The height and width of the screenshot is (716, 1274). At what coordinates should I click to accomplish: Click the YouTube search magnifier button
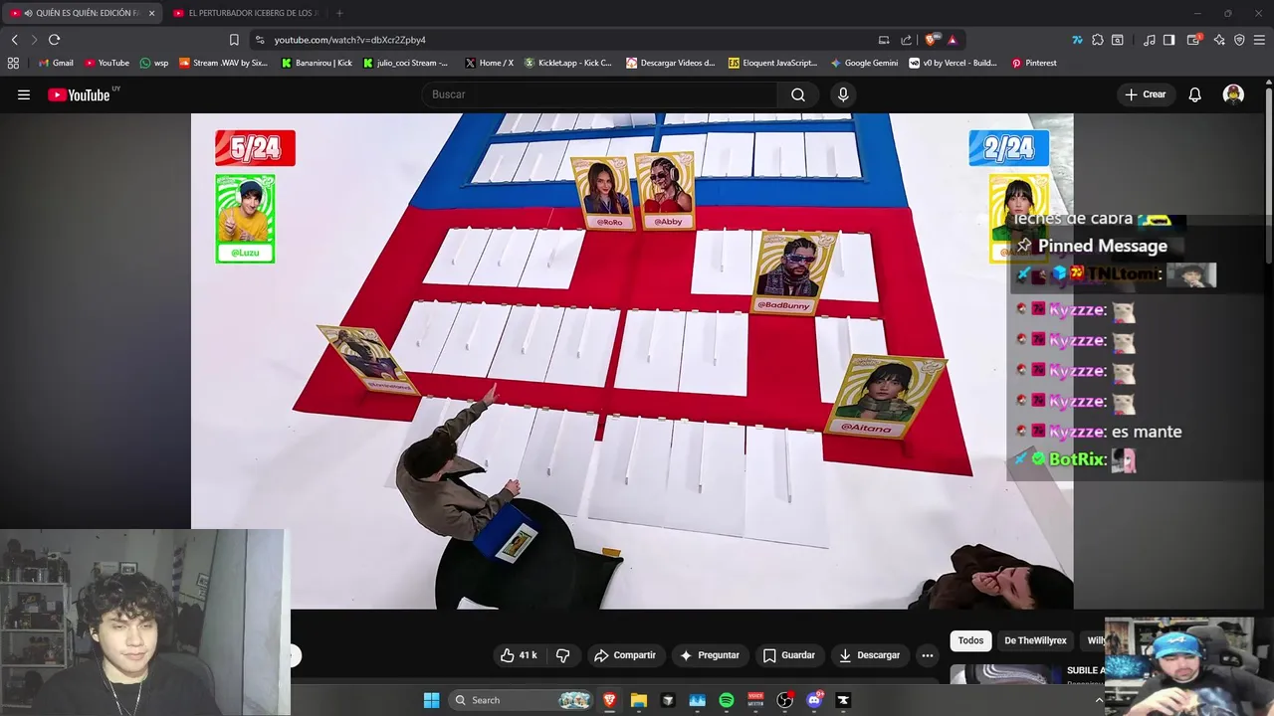[x=798, y=94]
